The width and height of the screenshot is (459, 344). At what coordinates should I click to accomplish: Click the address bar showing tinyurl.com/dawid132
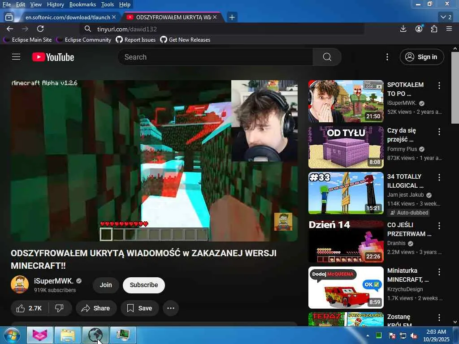point(222,29)
